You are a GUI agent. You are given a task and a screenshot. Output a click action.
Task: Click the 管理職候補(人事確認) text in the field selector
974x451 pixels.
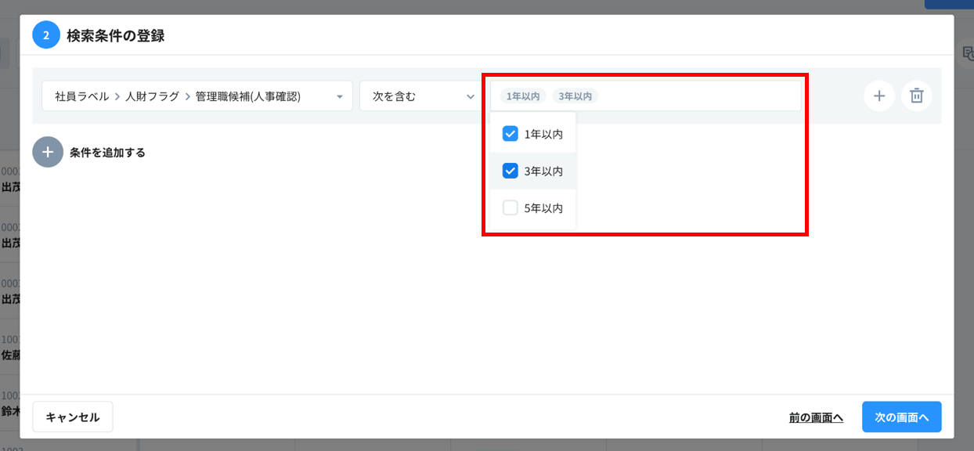pyautogui.click(x=248, y=96)
